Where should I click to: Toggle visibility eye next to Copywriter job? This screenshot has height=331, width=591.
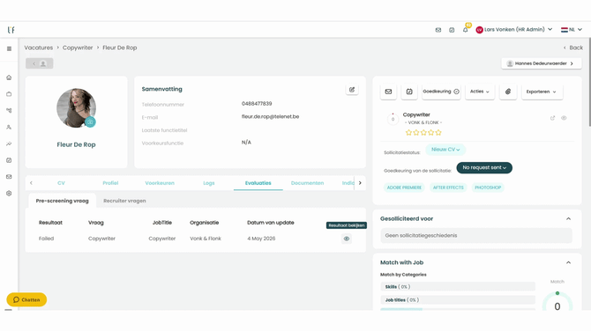(x=564, y=118)
